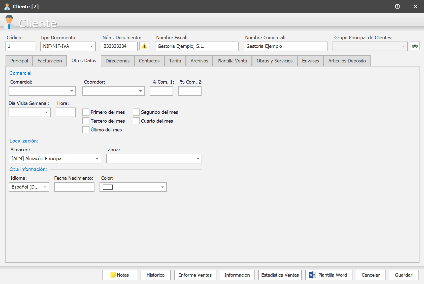Image resolution: width=424 pixels, height=284 pixels.
Task: Open Notas with yellow sticky note icon
Action: click(120, 275)
